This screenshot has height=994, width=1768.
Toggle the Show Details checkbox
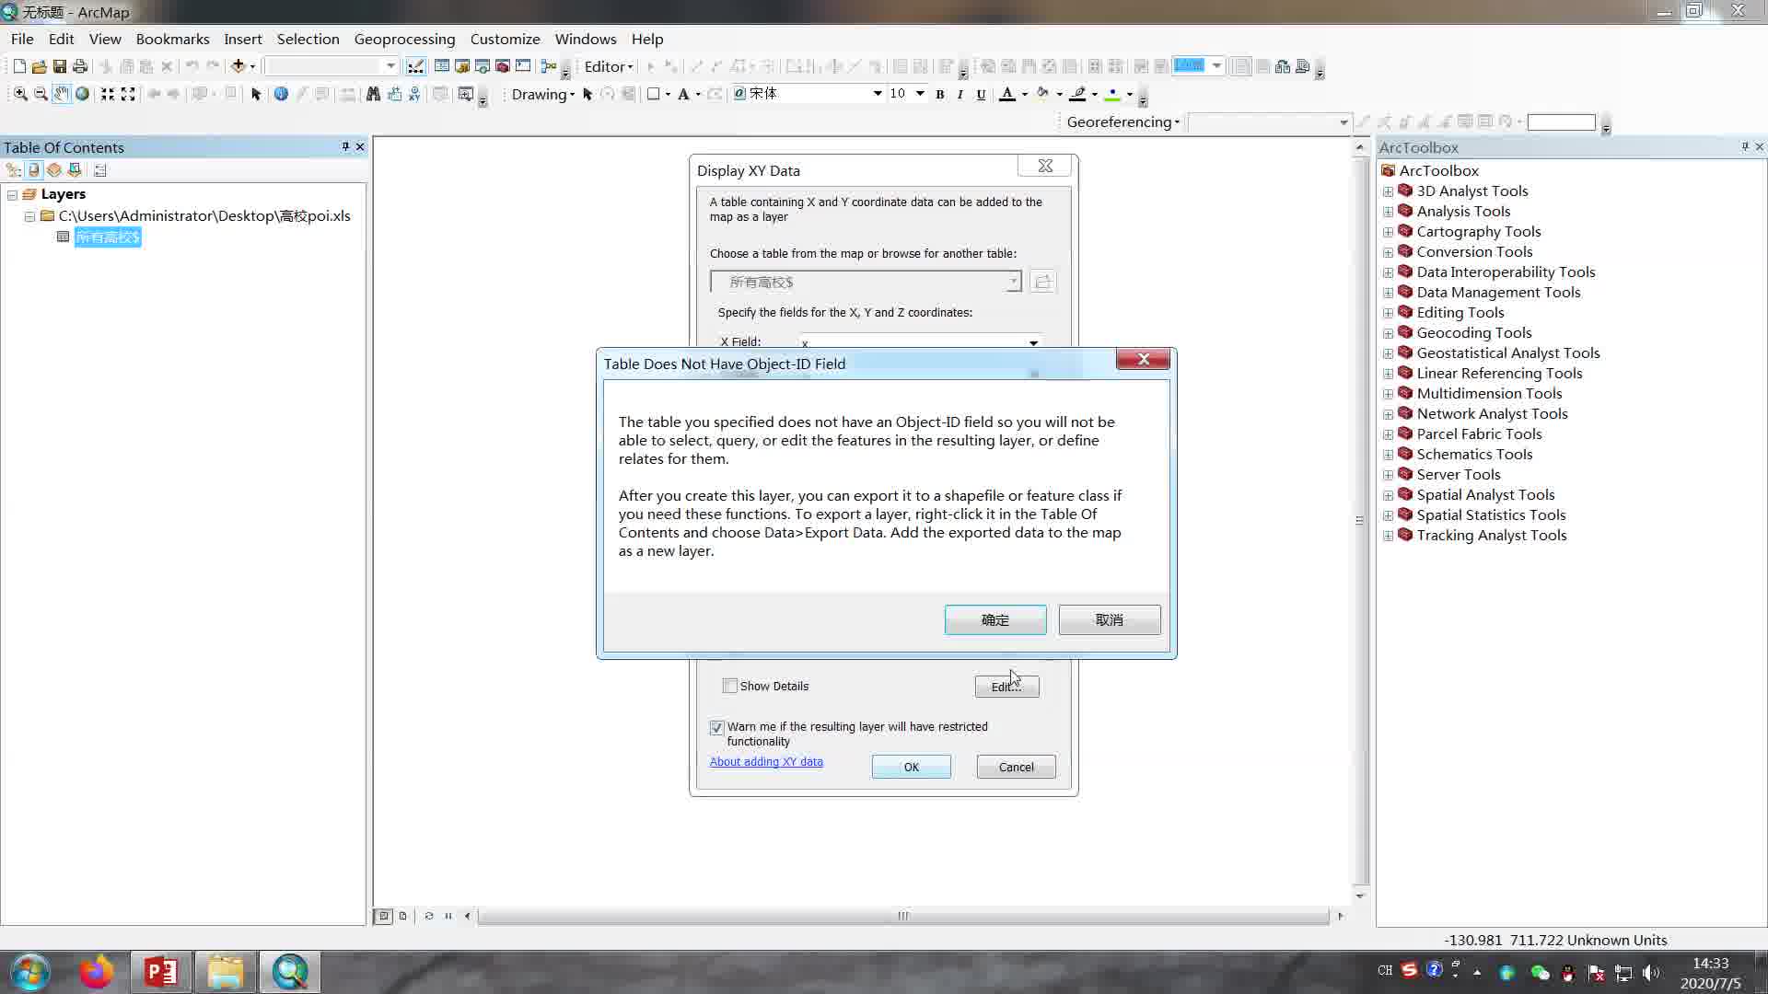(730, 686)
